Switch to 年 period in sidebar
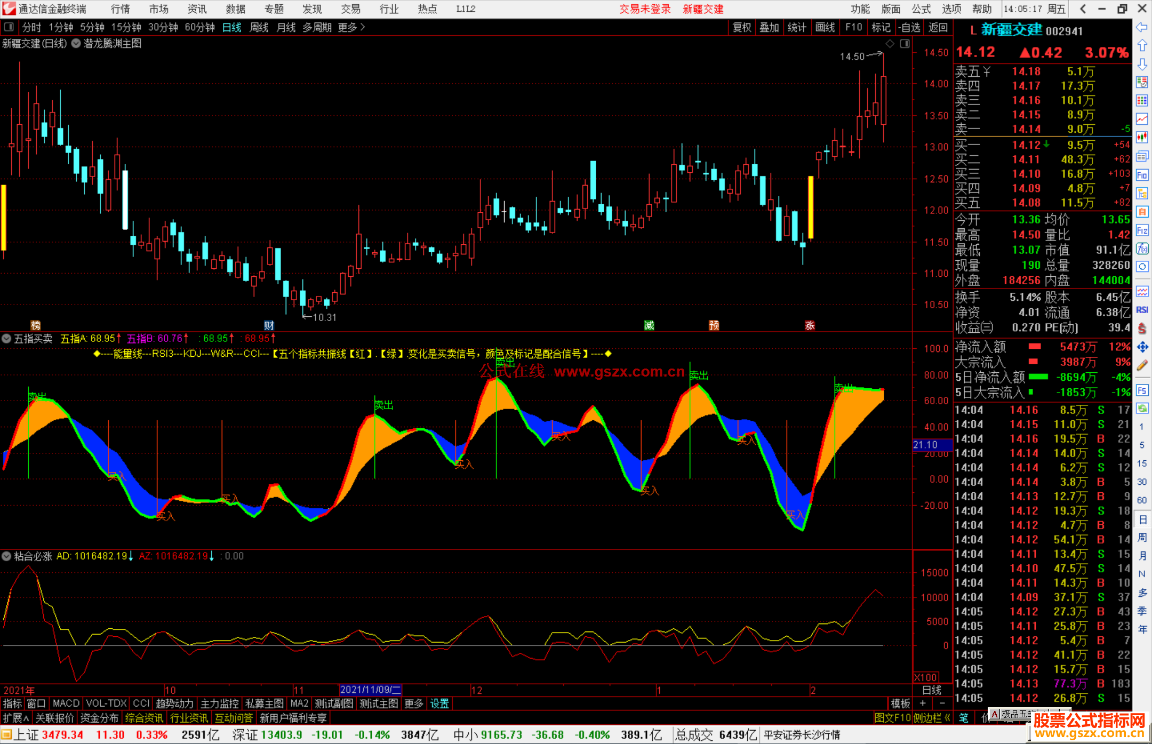Viewport: 1152px width, 744px height. [1142, 629]
